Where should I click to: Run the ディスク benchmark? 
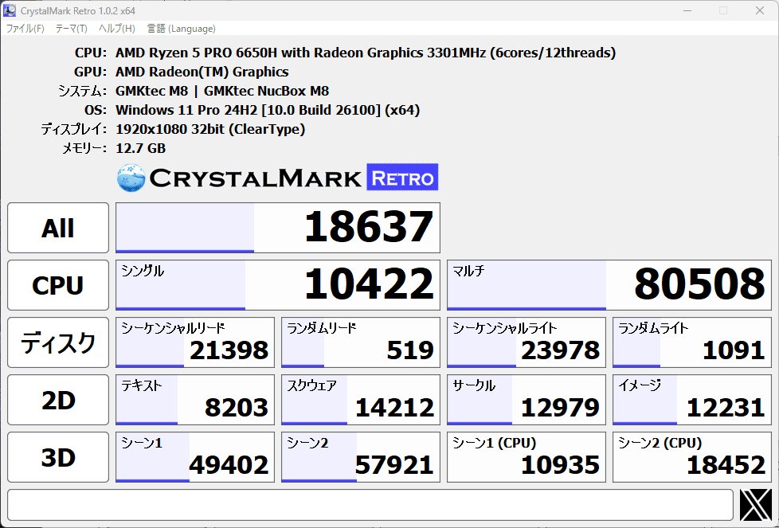(x=58, y=342)
